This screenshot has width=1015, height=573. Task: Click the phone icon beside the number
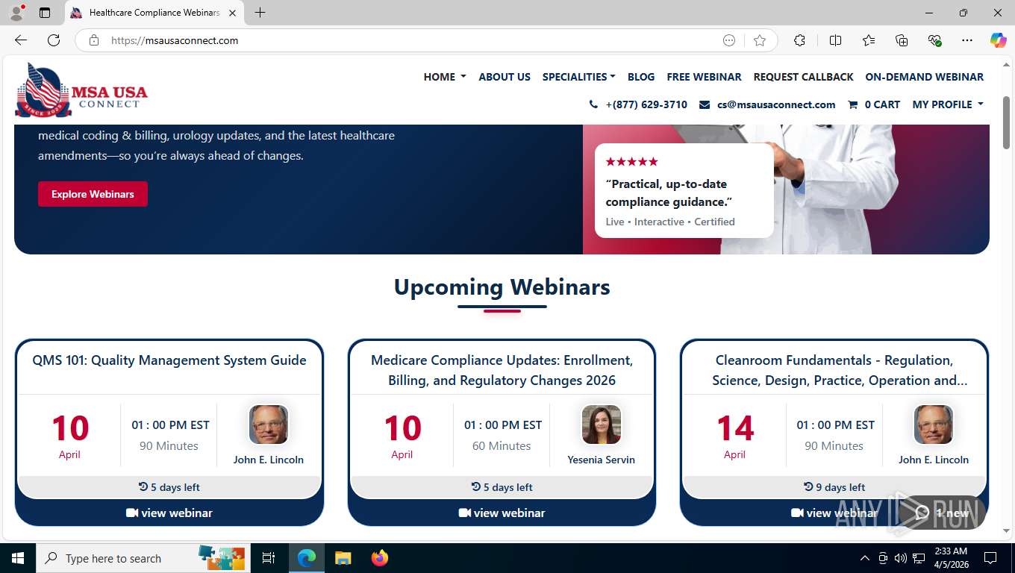pyautogui.click(x=593, y=104)
